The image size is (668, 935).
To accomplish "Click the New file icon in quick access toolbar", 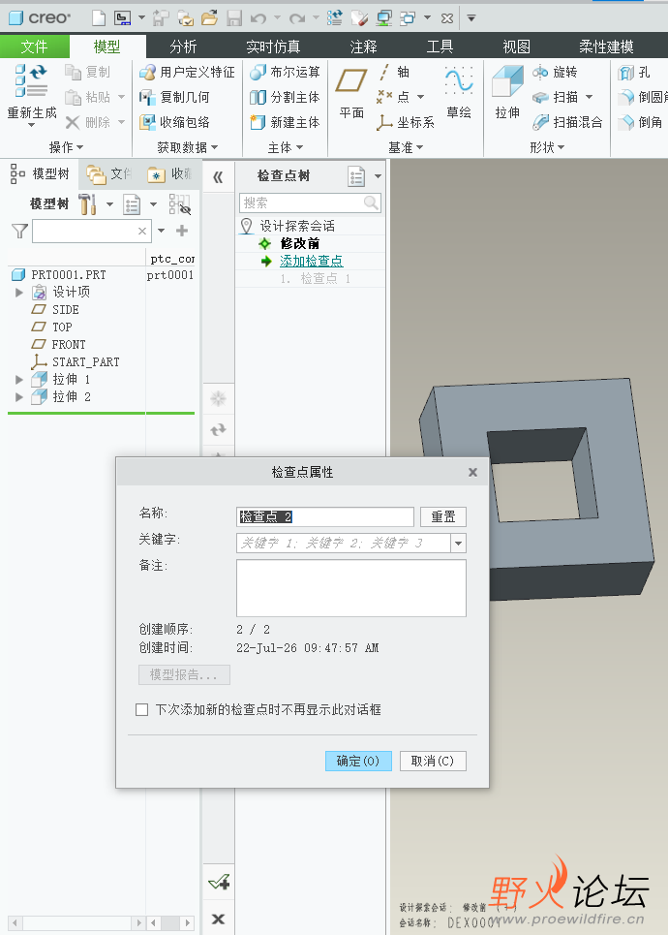I will click(x=99, y=17).
